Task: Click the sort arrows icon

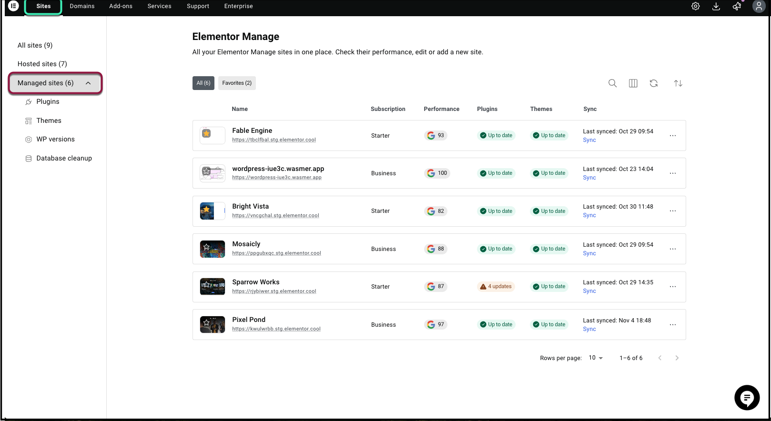Action: 678,83
